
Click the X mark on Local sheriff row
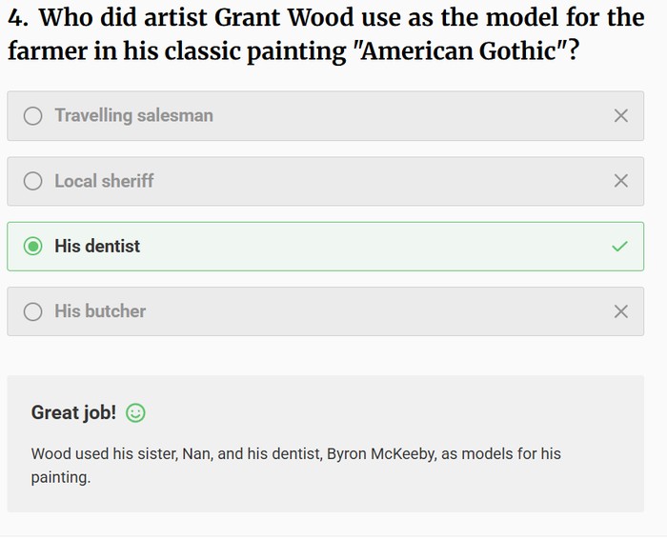pos(620,181)
